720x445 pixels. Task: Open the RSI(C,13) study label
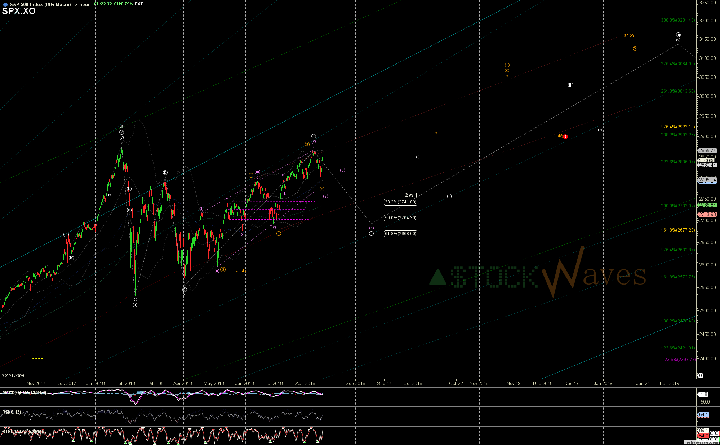pos(12,412)
